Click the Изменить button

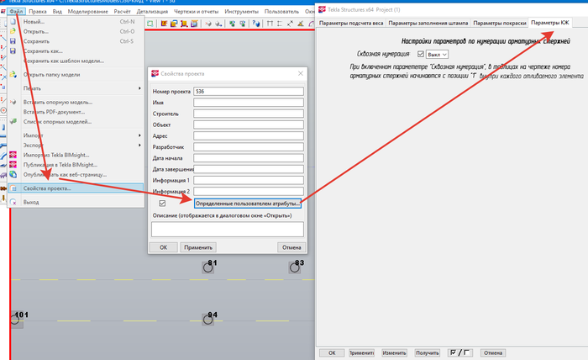(x=394, y=353)
